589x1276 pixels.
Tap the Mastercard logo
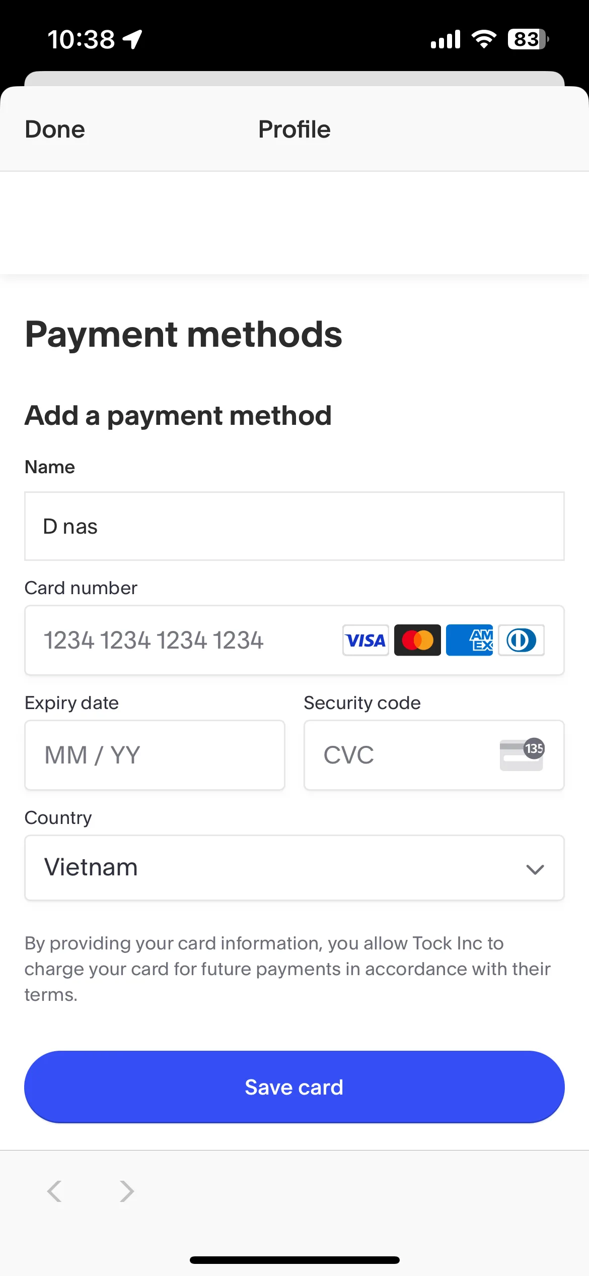click(417, 640)
